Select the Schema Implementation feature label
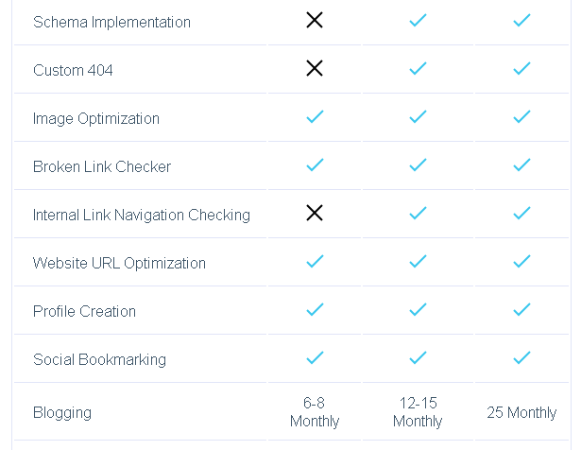The image size is (581, 450). point(111,22)
